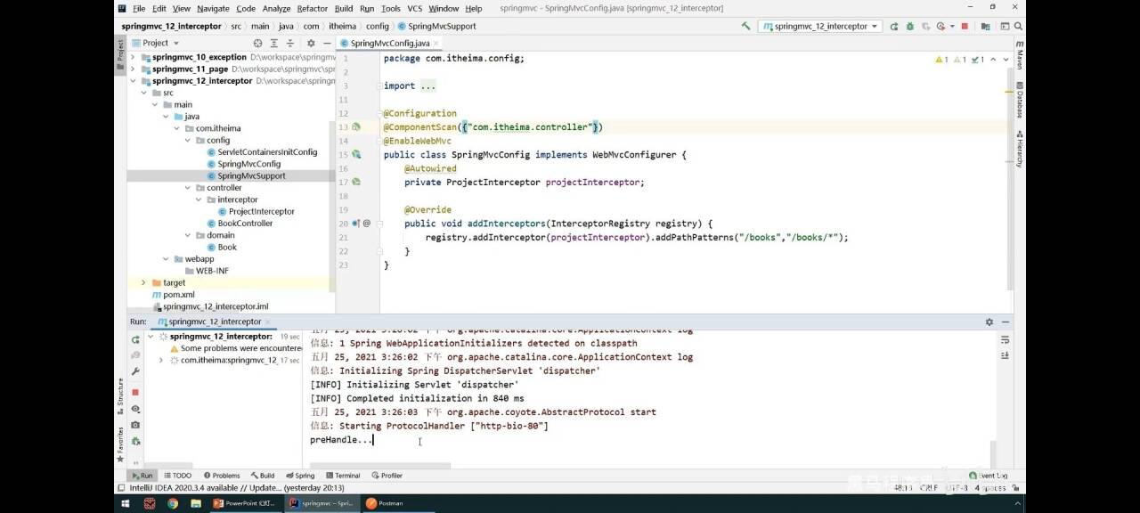Collapse the src folder
This screenshot has height=513, width=1140.
(144, 93)
